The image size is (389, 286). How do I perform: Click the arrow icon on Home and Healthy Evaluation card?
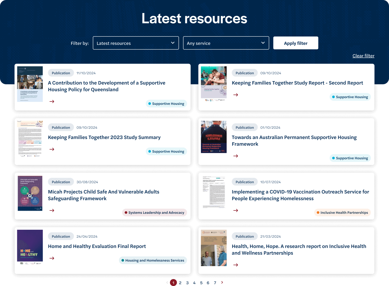52,258
